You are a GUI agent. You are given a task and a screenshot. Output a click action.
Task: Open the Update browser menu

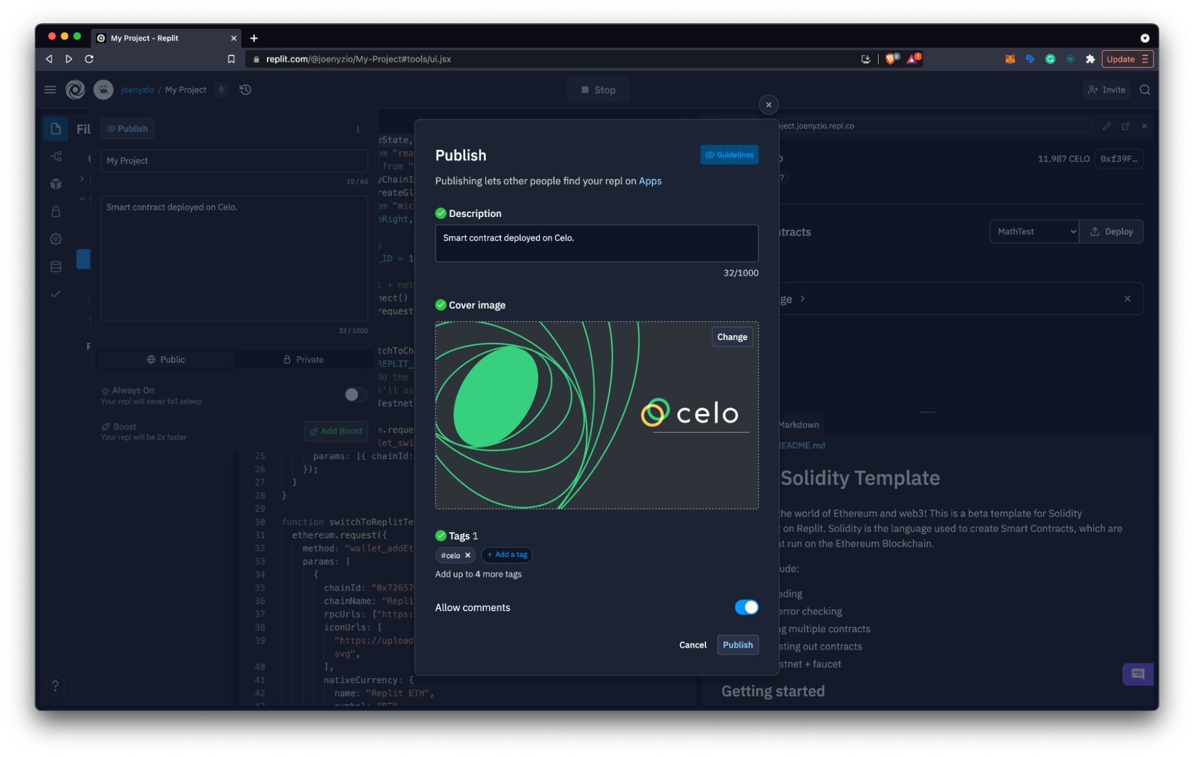tap(1127, 59)
